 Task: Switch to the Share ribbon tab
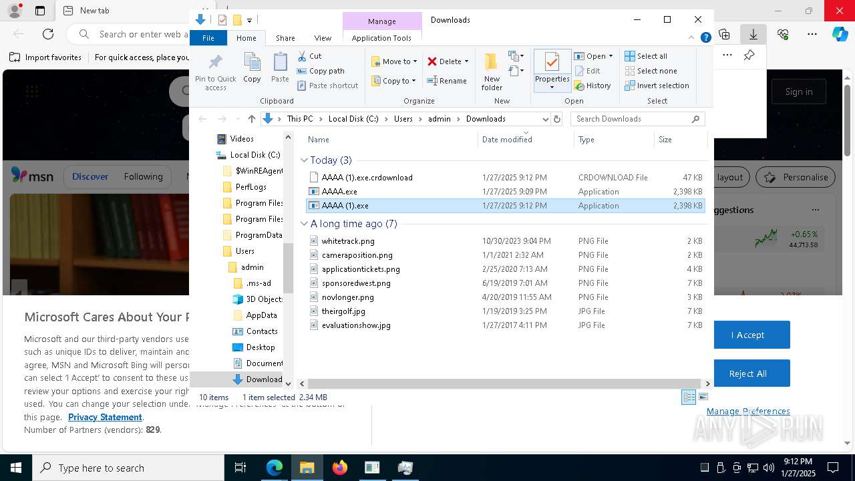point(285,38)
